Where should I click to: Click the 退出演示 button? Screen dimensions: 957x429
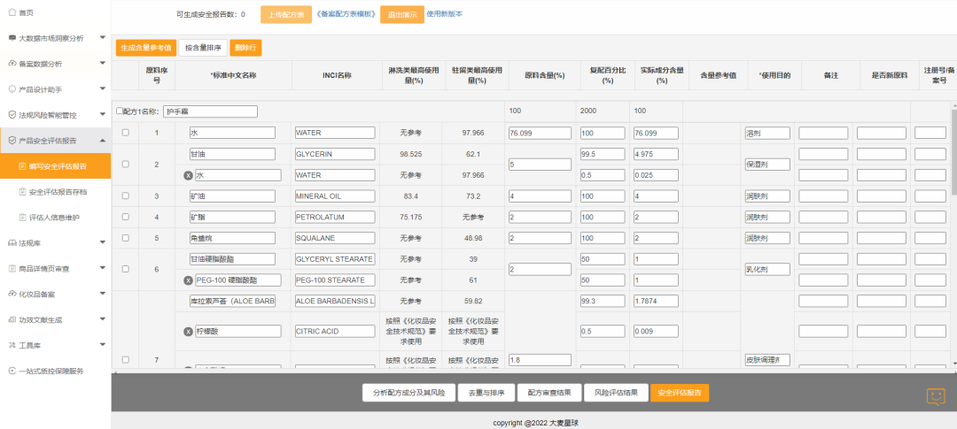coord(402,15)
